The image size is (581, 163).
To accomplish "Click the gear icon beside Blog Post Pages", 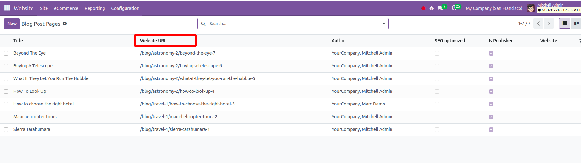I will pos(65,24).
